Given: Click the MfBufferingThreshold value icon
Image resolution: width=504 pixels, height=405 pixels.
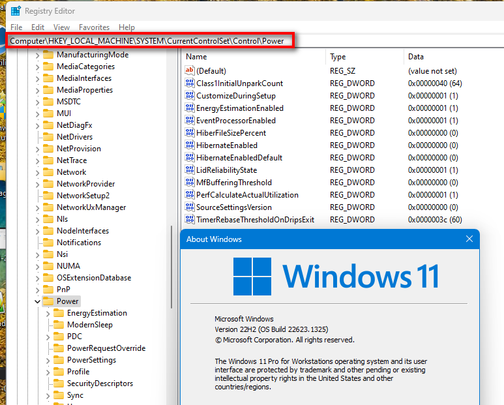Looking at the screenshot, I should pos(190,182).
